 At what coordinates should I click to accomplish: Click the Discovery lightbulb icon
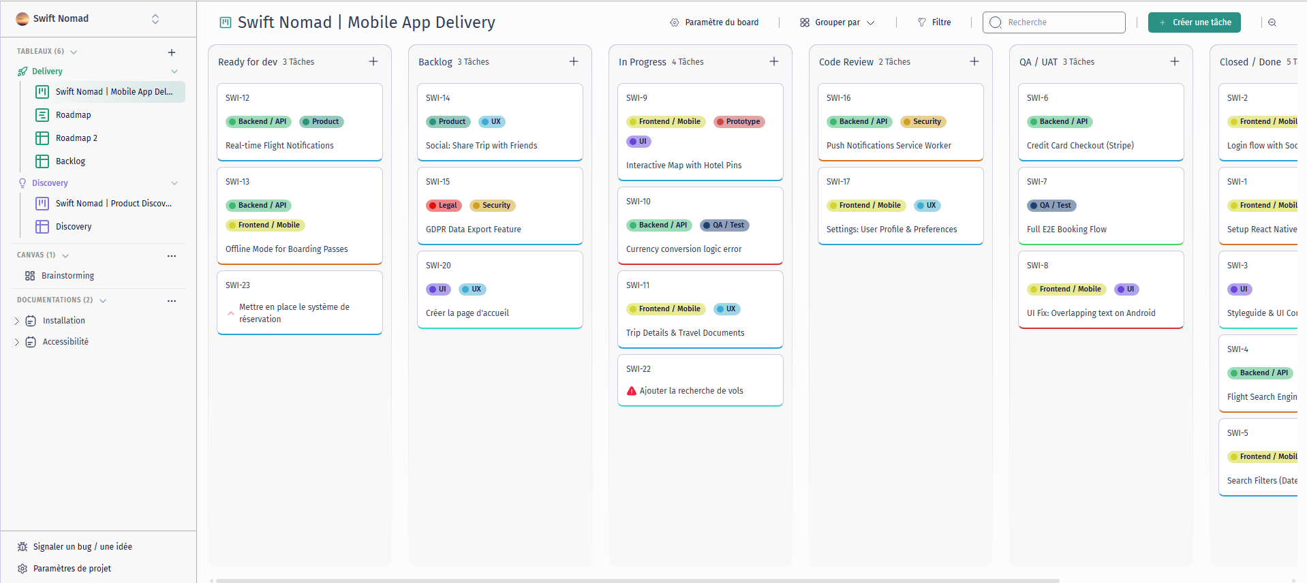point(22,183)
